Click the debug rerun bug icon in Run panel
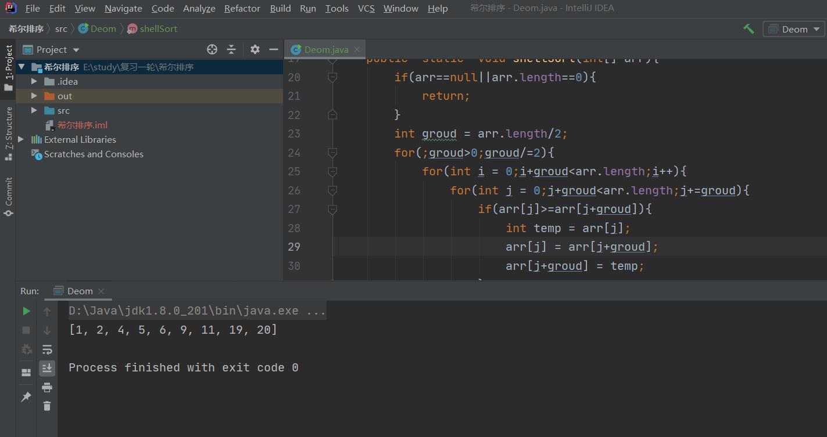 [26, 349]
